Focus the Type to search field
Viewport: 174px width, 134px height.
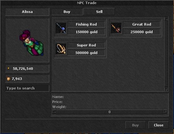[x=27, y=88]
